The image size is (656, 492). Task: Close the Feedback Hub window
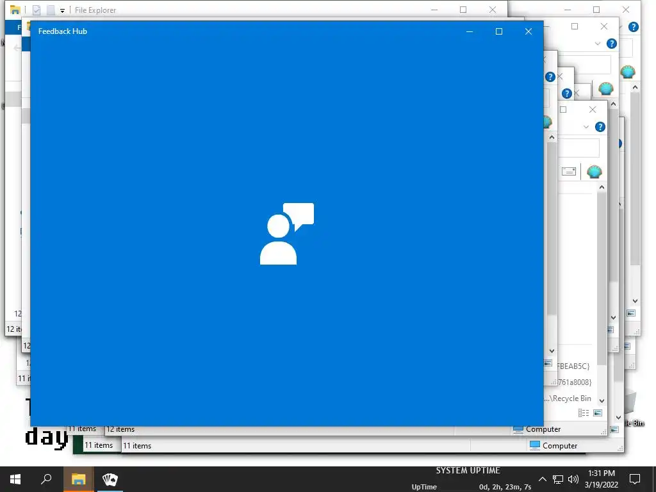[x=529, y=31]
